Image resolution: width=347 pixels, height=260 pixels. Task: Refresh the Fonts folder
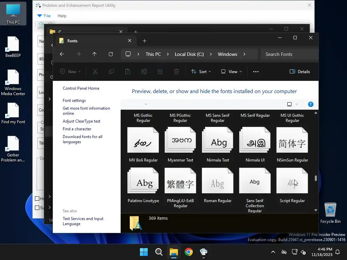[111, 54]
